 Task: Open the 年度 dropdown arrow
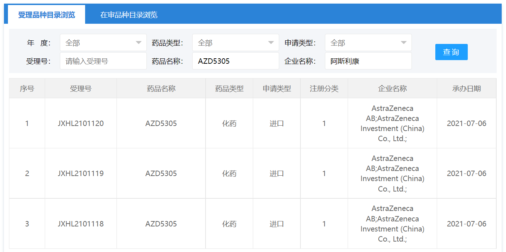[138, 43]
